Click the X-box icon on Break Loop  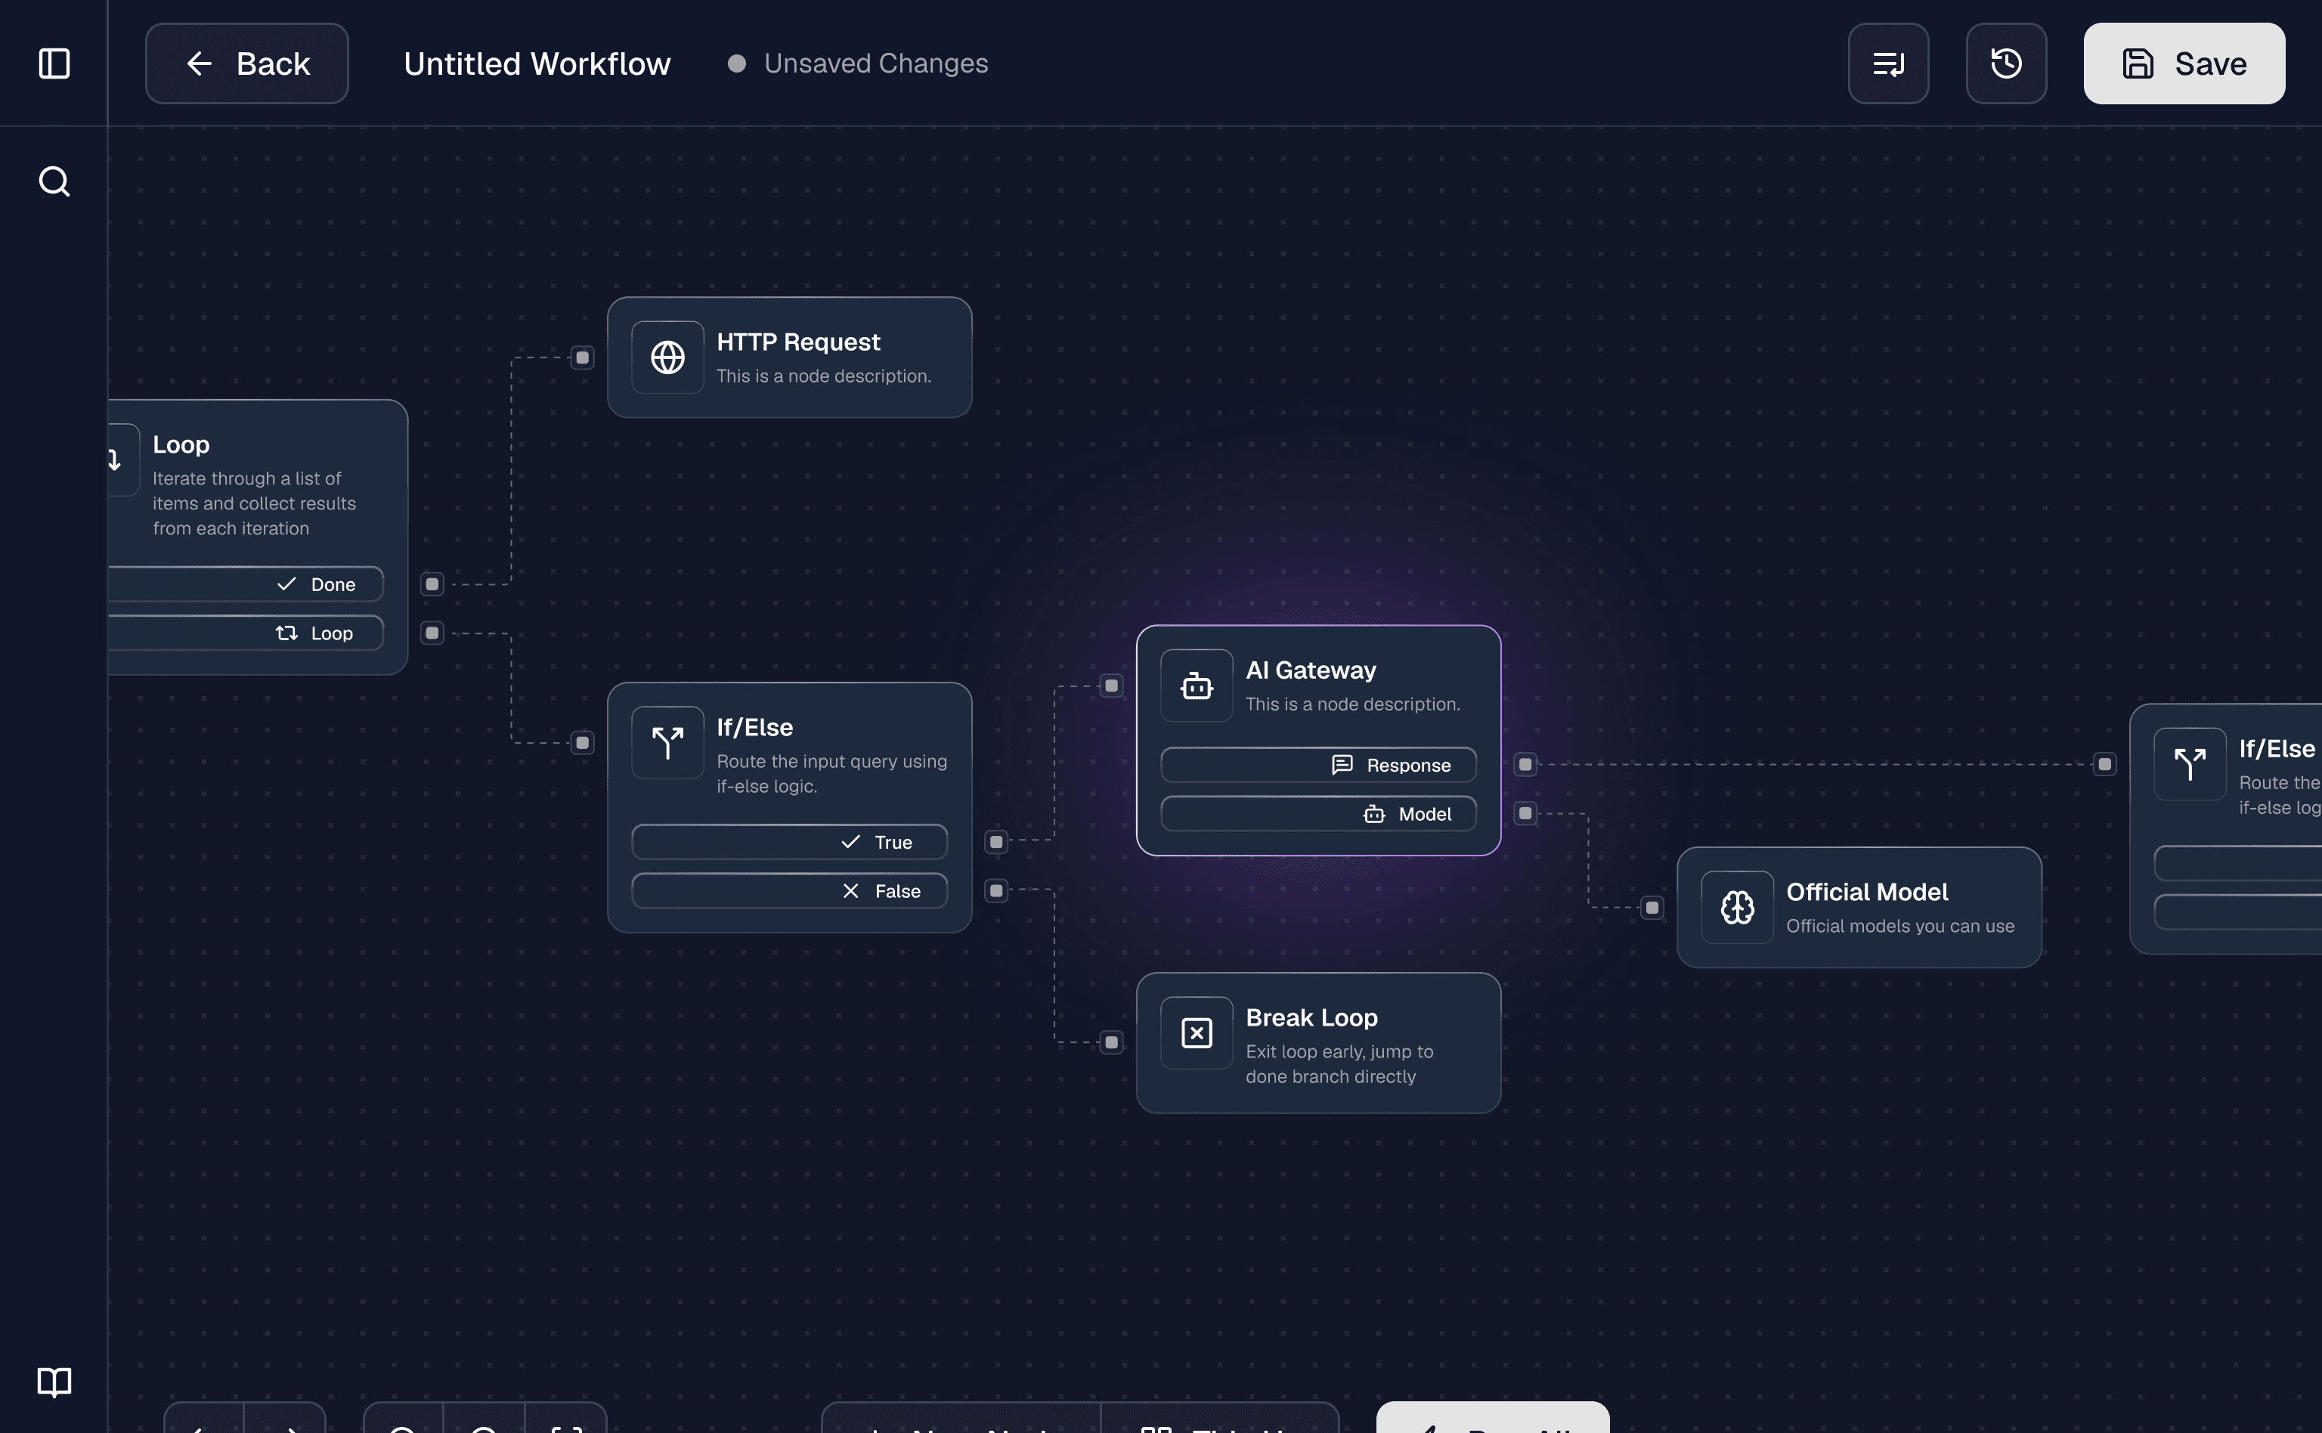1196,1032
